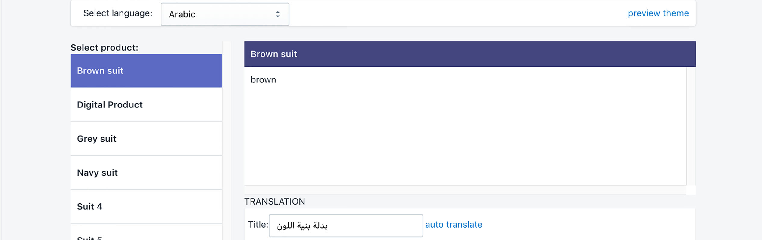Choose Arabic in the language combo box
This screenshot has height=240, width=762.
[x=224, y=14]
